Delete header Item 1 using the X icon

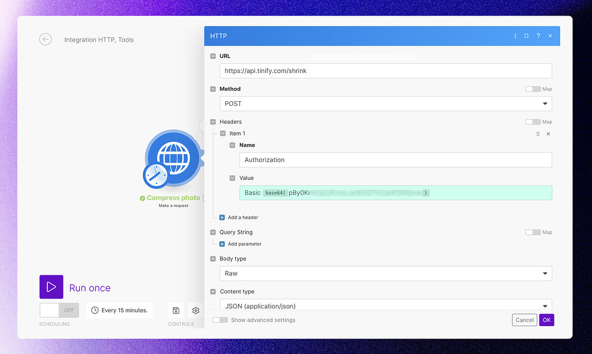(x=548, y=134)
